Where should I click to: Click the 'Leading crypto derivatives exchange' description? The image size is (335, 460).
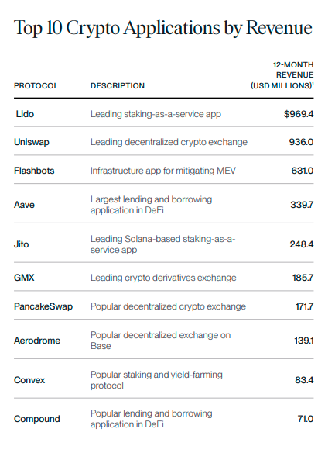point(163,278)
